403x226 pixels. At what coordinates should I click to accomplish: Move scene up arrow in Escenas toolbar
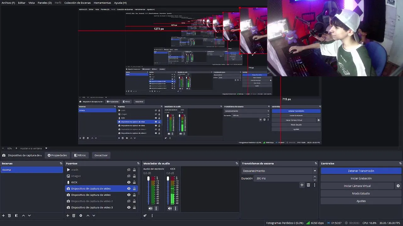point(23,216)
